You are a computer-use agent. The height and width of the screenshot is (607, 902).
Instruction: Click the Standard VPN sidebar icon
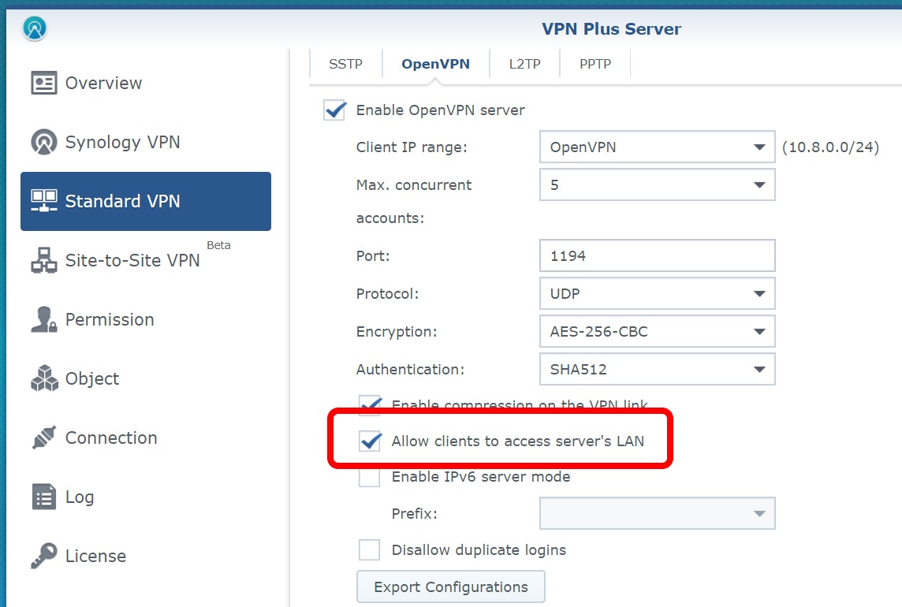43,201
